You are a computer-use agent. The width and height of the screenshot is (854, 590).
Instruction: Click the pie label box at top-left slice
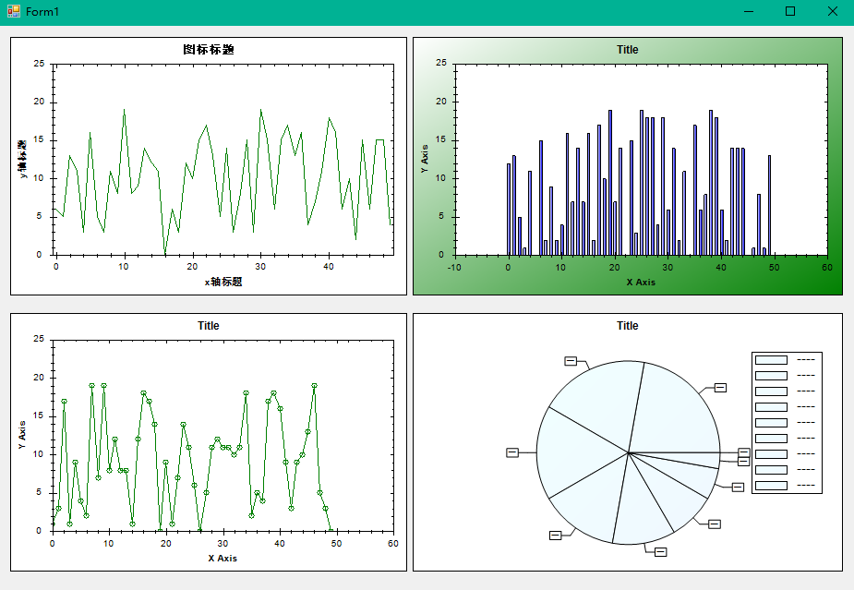571,361
